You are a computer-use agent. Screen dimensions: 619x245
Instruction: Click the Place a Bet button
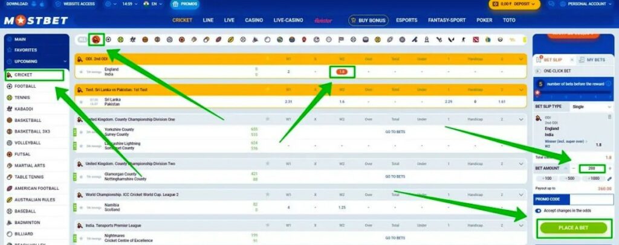[x=574, y=228]
